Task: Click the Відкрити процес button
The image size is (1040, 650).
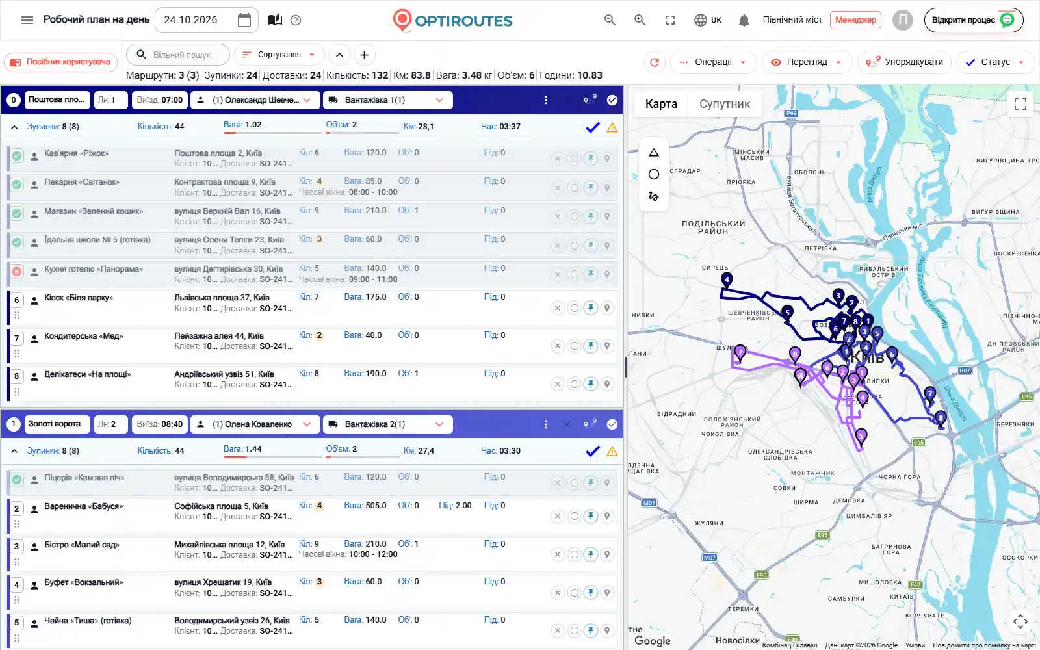Action: 973,20
